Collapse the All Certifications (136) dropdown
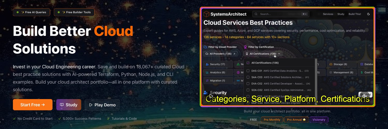This screenshot has width=388, height=129. click(263, 54)
